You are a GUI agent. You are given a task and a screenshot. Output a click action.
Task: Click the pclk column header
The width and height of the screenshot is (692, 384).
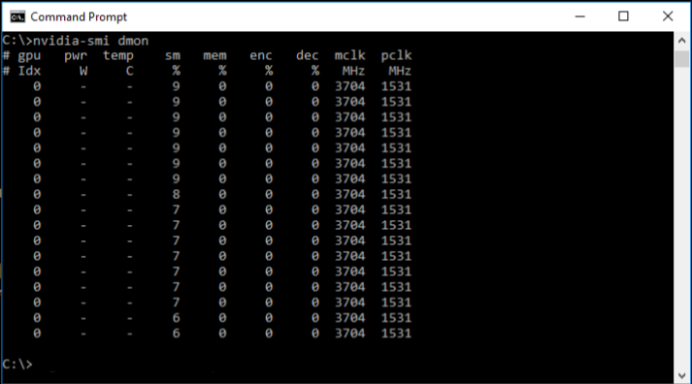[396, 56]
